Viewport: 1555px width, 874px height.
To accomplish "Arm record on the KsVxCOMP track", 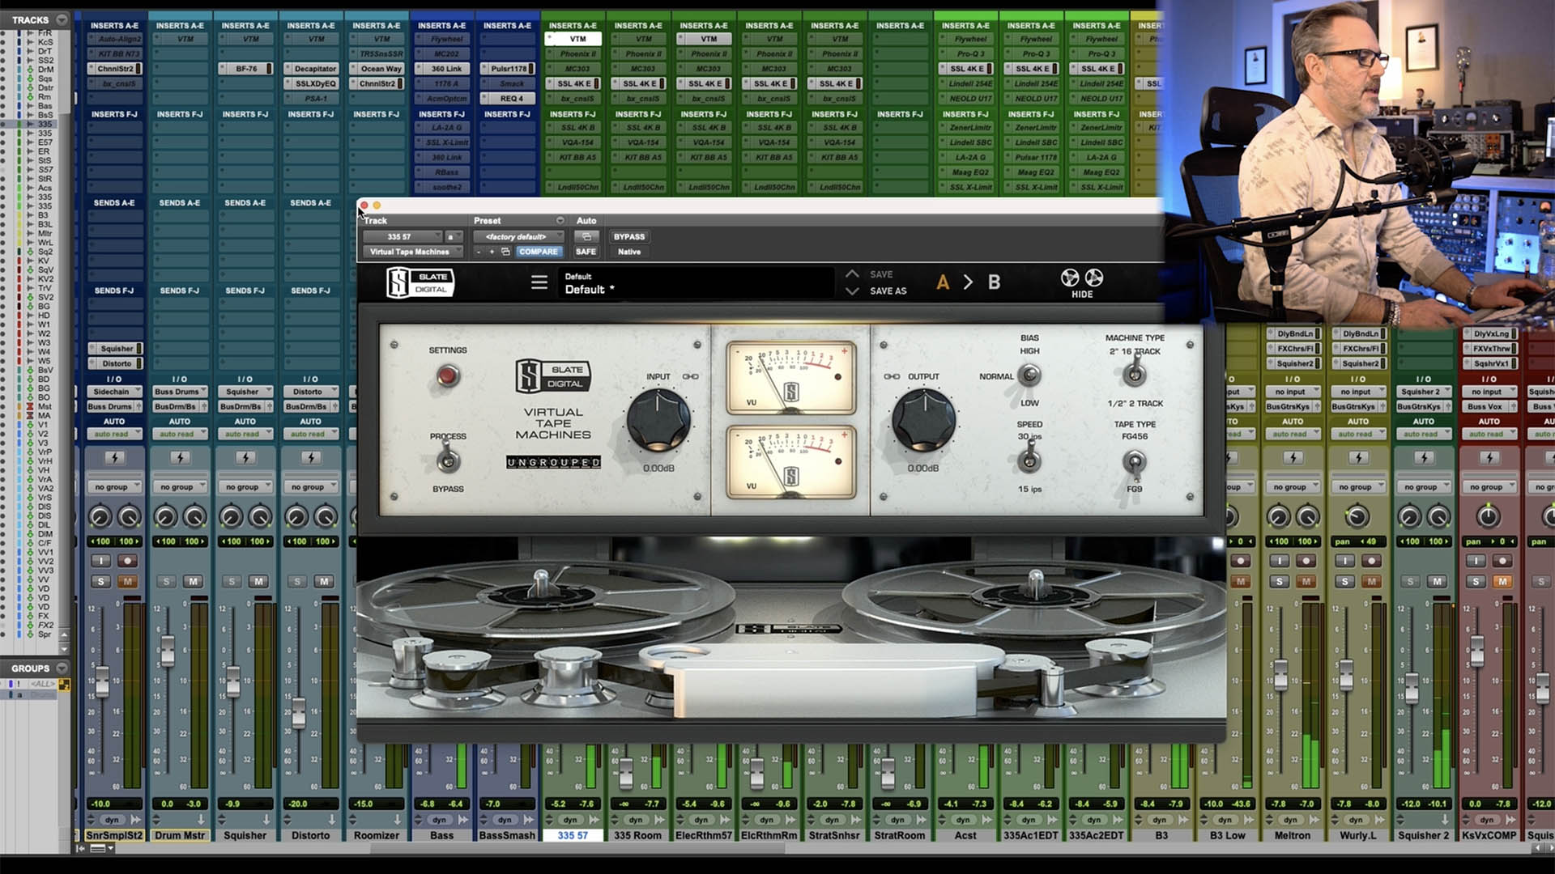I will pyautogui.click(x=1502, y=561).
